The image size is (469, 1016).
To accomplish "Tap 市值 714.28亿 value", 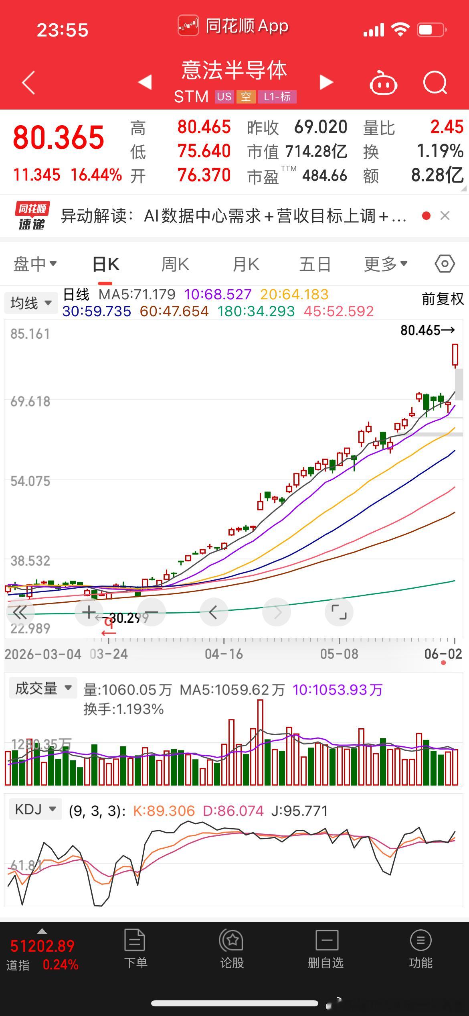I will (x=316, y=151).
